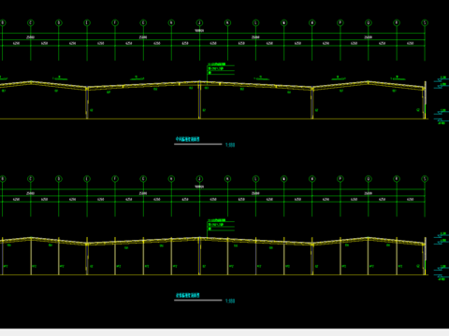Click the cyan title under the upper section
The width and height of the screenshot is (449, 336).
coord(187,139)
